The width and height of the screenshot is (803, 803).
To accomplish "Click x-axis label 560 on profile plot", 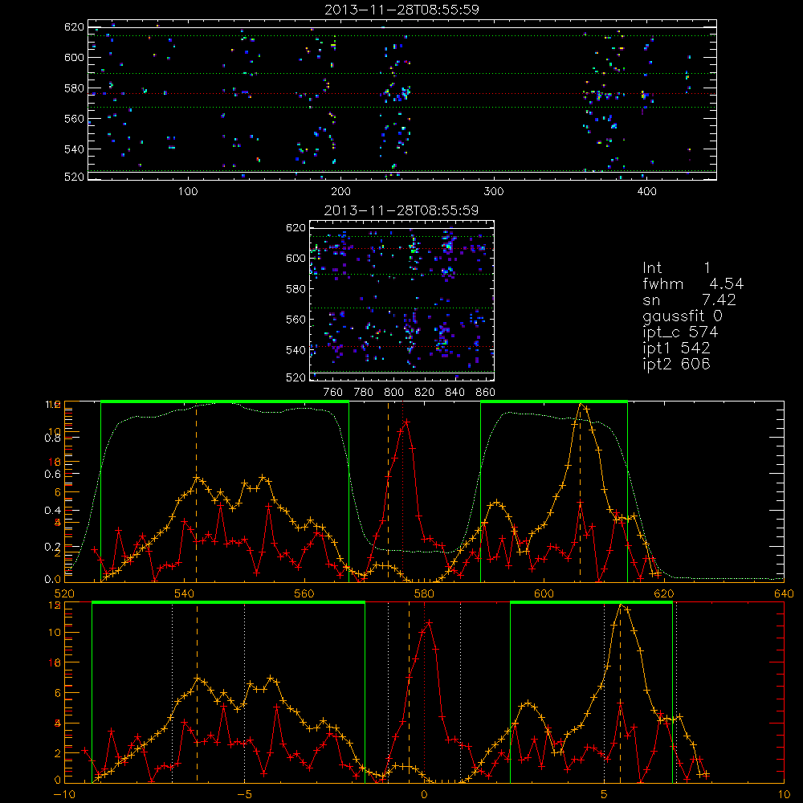I will click(x=304, y=594).
